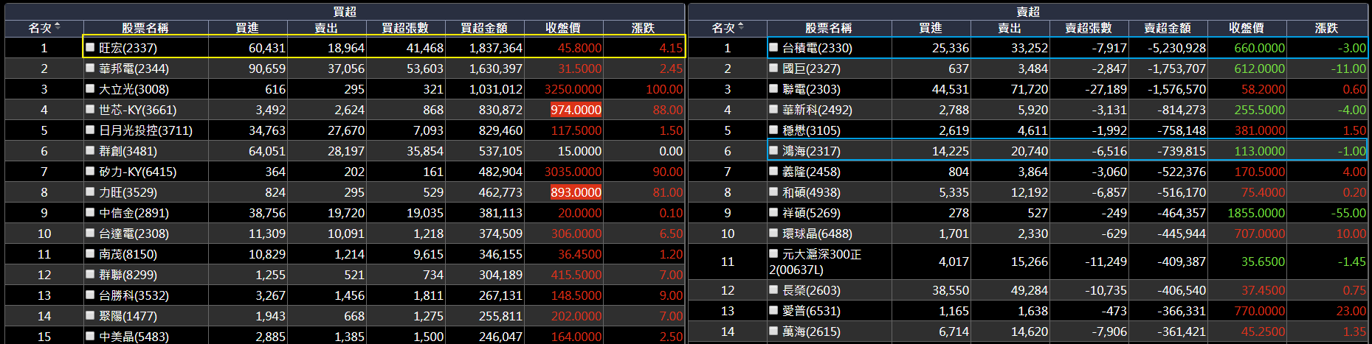This screenshot has width=1372, height=344.
Task: Open stock 環球晶(6488)
Action: coord(817,234)
